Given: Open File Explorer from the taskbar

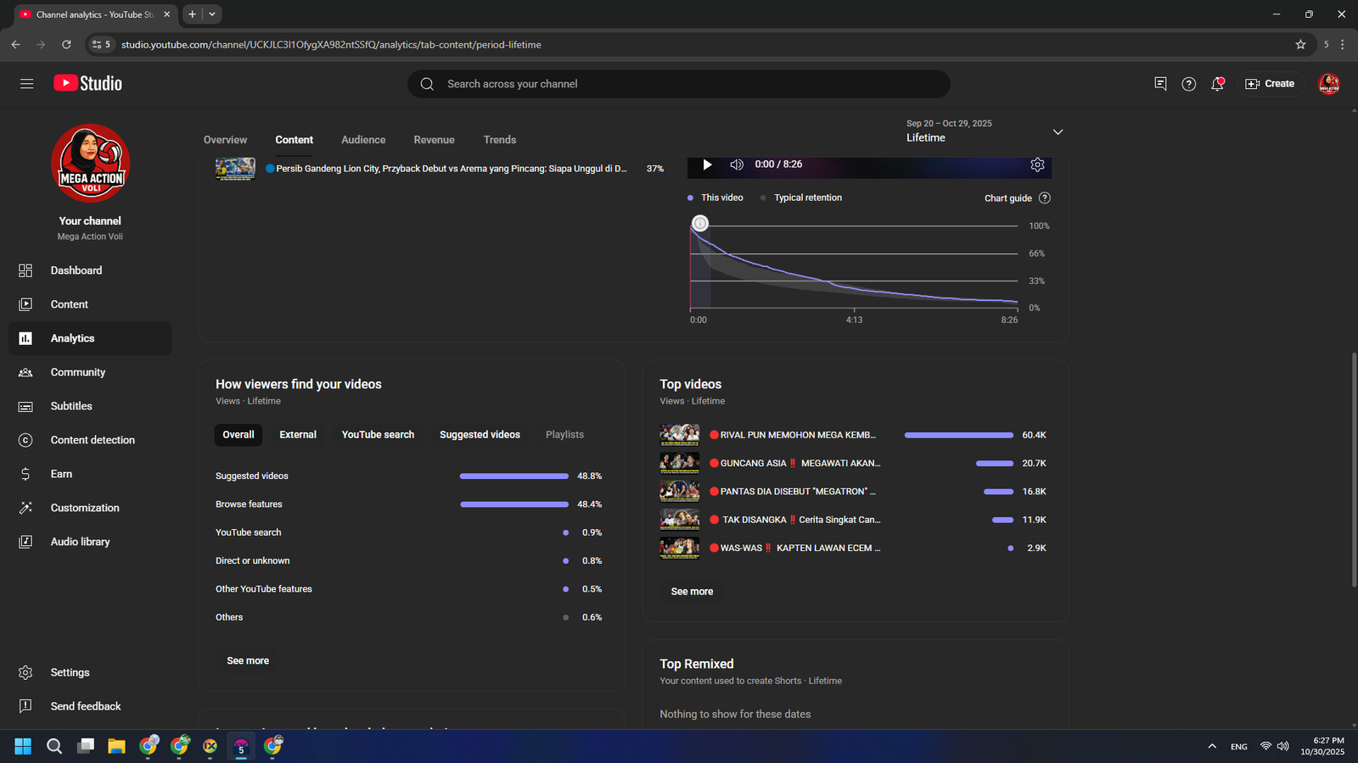Looking at the screenshot, I should coord(116,746).
